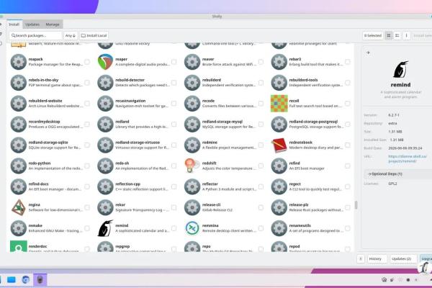Select the rebels-in-the-sky package entry
The width and height of the screenshot is (432, 288).
click(x=50, y=83)
